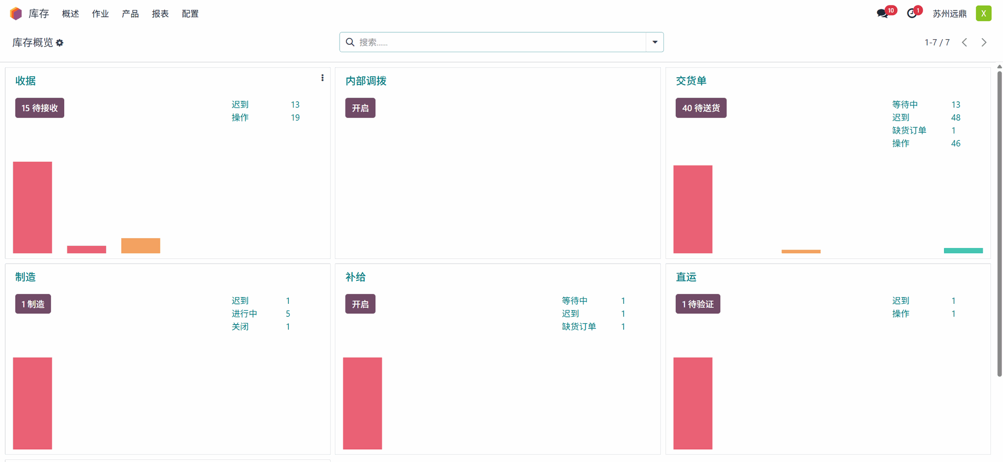Viewport: 1003px width, 462px height.
Task: Open the activities clock icon
Action: coord(912,14)
